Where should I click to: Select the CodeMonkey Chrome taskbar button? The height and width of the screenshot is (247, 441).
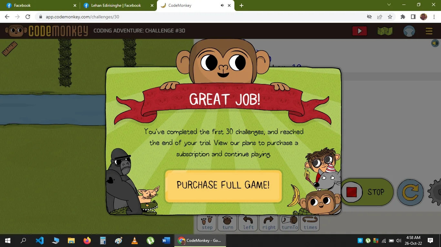click(x=200, y=240)
